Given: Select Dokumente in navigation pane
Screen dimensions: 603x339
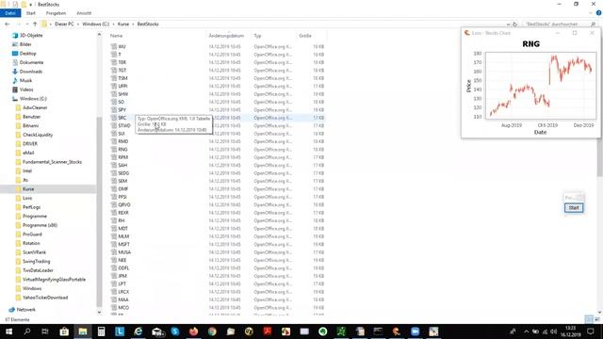Looking at the screenshot, I should tap(31, 62).
